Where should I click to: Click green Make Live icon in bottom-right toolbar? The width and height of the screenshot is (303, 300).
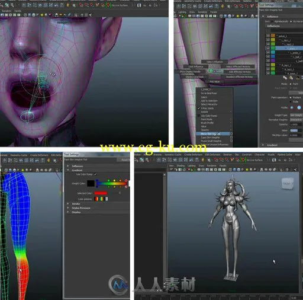coord(244,160)
